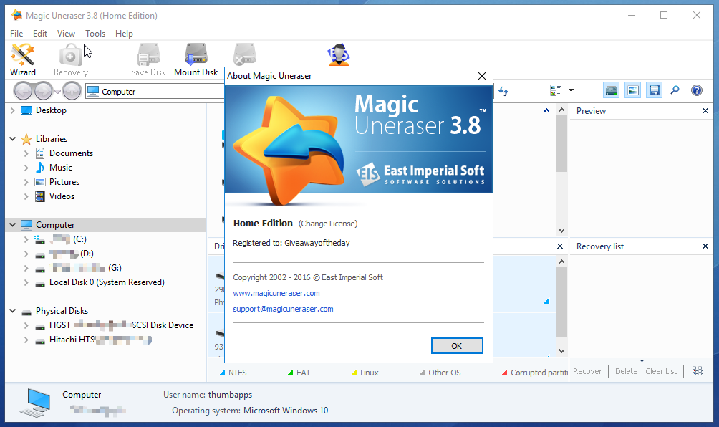This screenshot has width=719, height=427.
Task: Select the Desktop tree item
Action: point(44,110)
